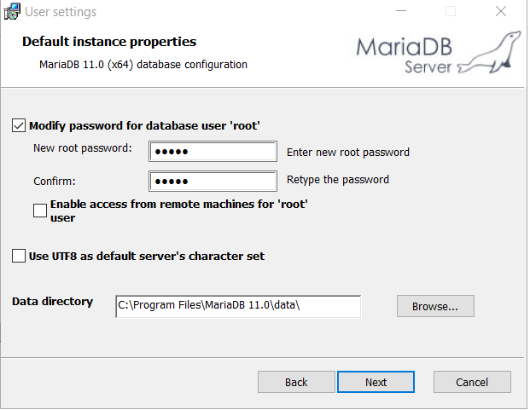Close the User settings dialog
The image size is (530, 410).
(501, 12)
